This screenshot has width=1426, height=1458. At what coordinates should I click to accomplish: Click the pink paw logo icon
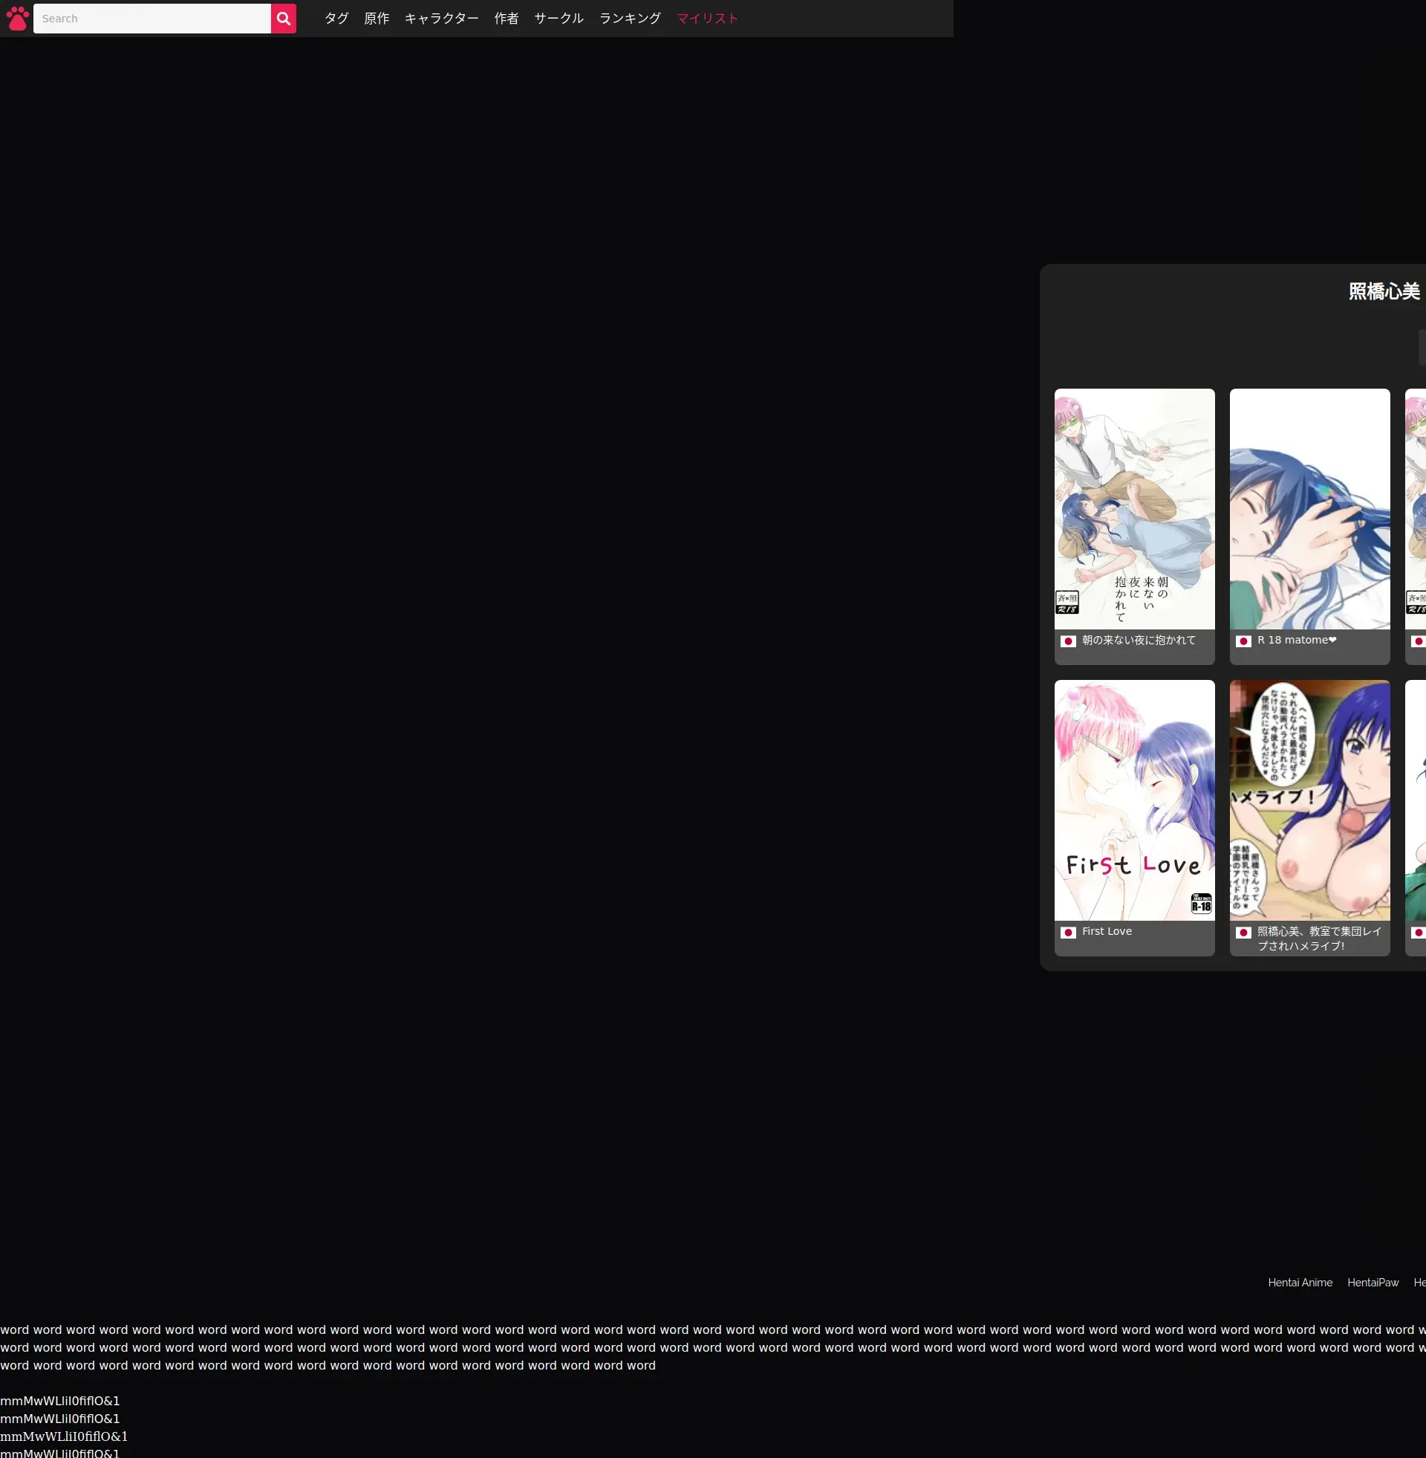click(x=16, y=19)
